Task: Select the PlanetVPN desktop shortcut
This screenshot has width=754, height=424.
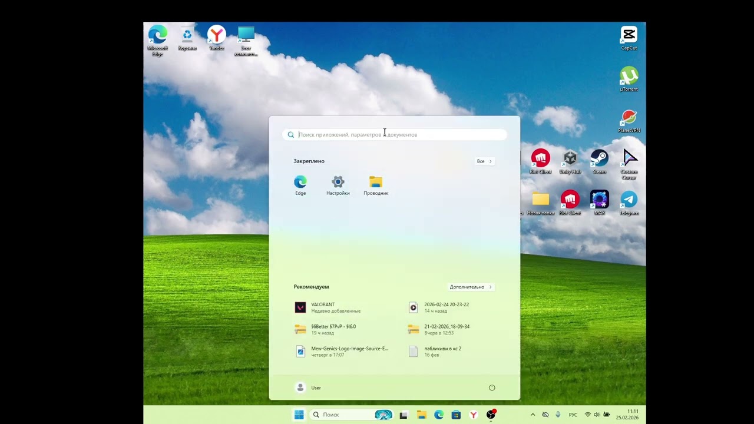Action: tap(629, 121)
